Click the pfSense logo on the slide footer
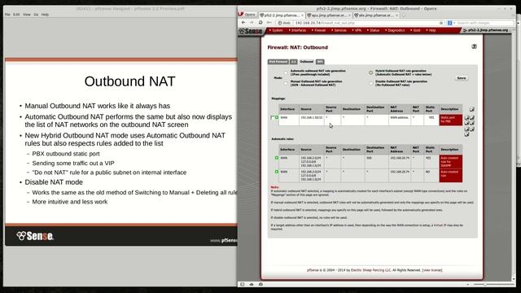Image resolution: width=521 pixels, height=293 pixels. coord(35,236)
